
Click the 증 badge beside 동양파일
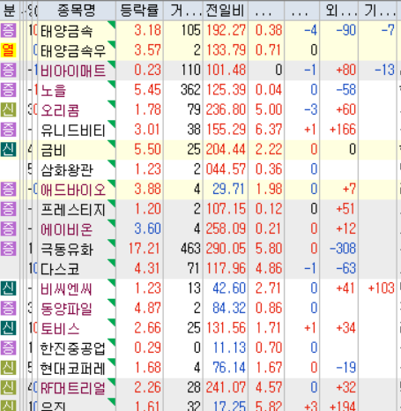point(8,309)
